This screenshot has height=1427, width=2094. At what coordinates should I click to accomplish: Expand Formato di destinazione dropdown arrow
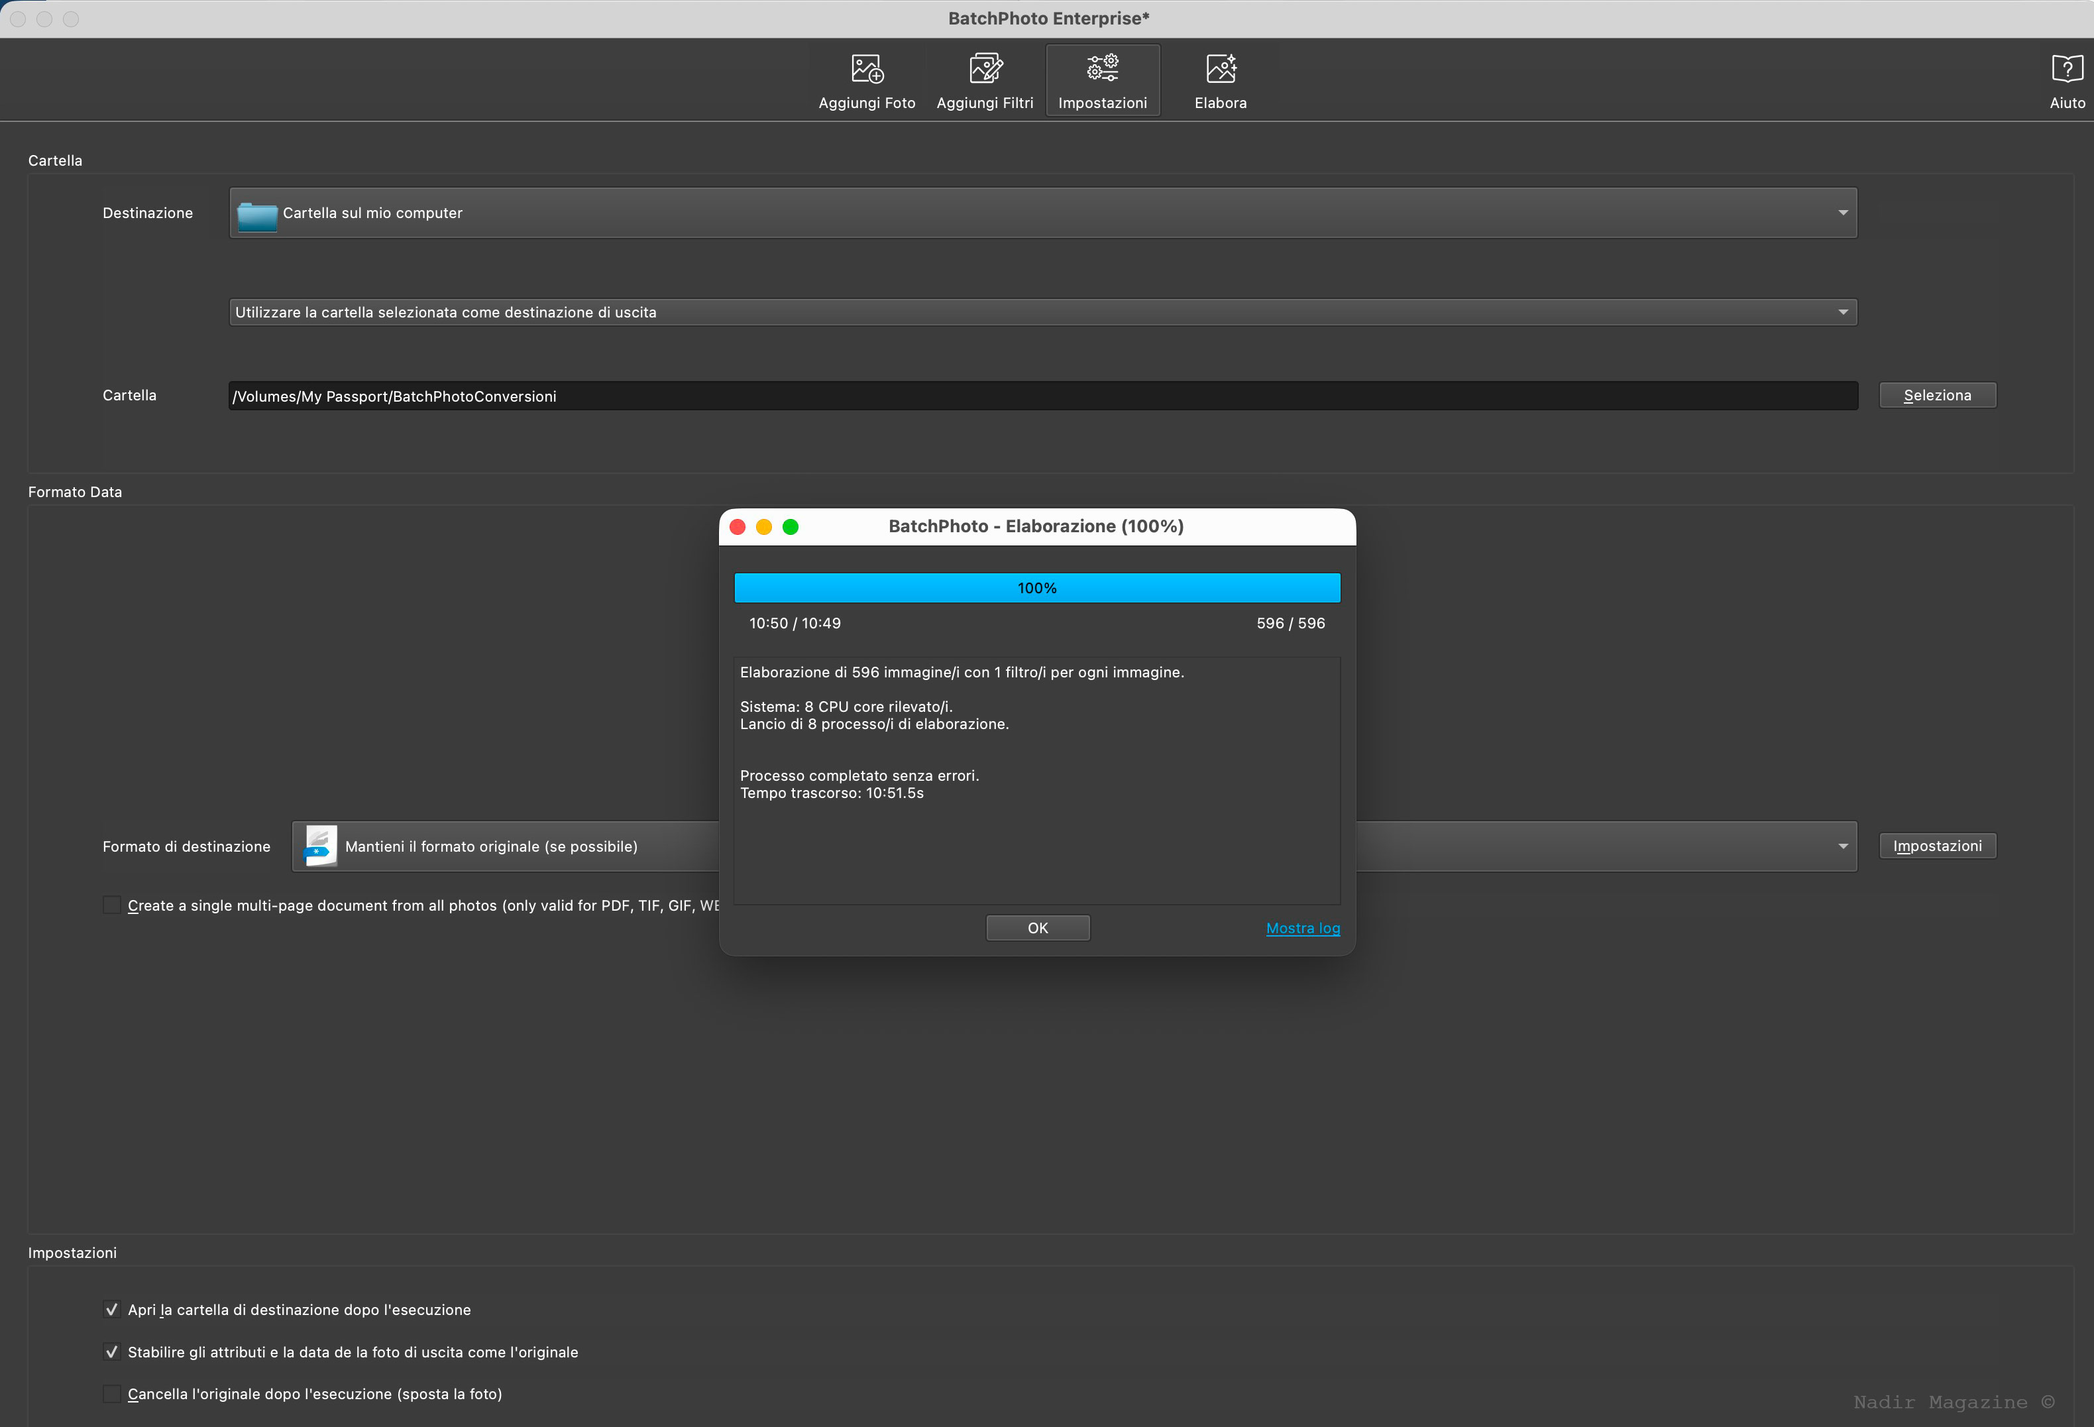tap(1843, 846)
